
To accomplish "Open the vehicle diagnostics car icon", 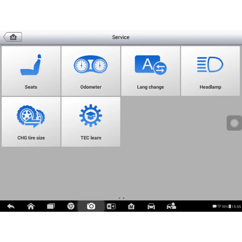I will click(151, 206).
